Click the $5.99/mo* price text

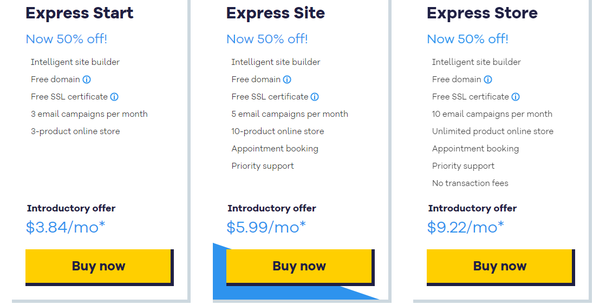click(266, 228)
